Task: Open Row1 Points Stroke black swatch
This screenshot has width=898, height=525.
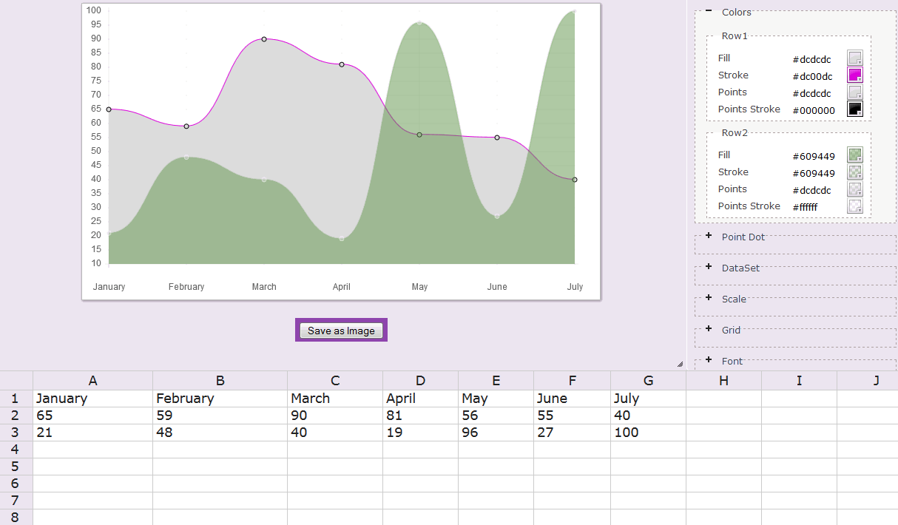Action: coord(854,109)
